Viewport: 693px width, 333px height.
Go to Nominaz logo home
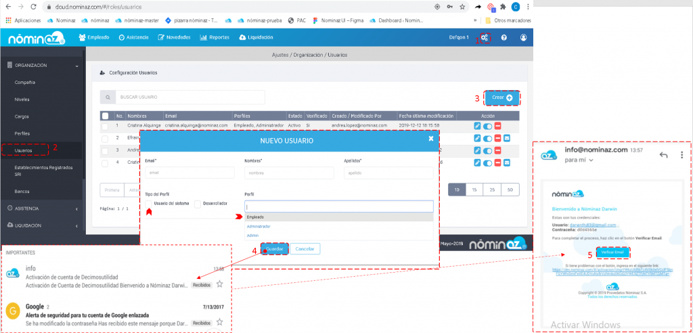click(x=37, y=39)
